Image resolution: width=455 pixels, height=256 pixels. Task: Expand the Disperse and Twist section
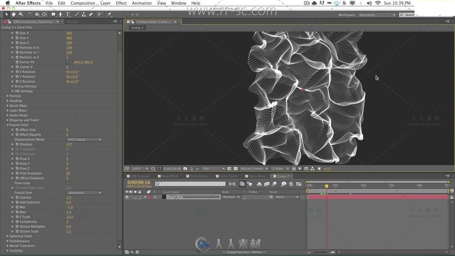point(7,120)
